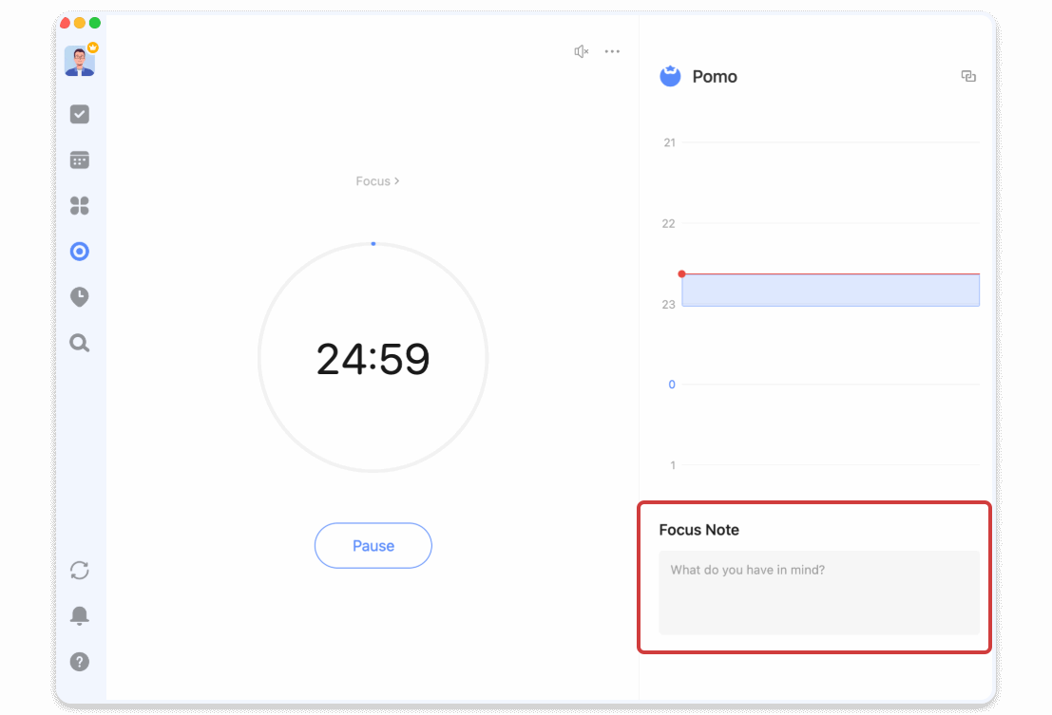Screen dimensions: 1052x715
Task: Open the mini window mode icon
Action: point(968,77)
